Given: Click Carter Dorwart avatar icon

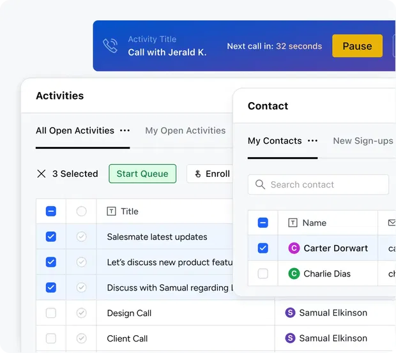Looking at the screenshot, I should point(294,248).
